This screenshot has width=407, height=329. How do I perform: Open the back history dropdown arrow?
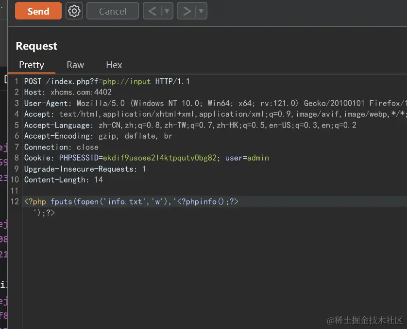pos(167,11)
